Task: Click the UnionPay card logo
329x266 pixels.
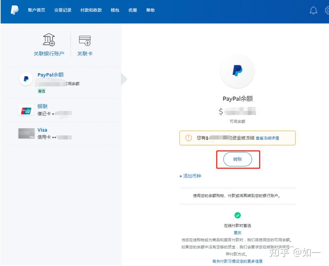Action: coord(26,110)
